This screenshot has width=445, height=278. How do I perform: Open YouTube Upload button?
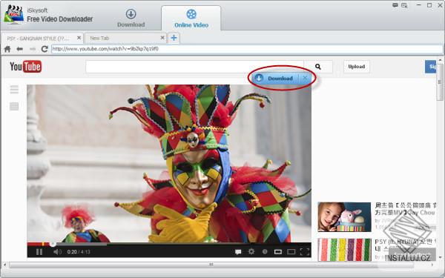pyautogui.click(x=357, y=67)
